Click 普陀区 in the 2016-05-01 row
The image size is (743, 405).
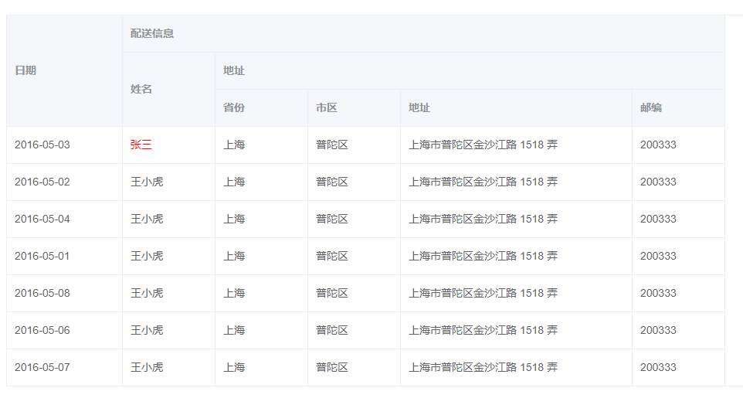[332, 256]
